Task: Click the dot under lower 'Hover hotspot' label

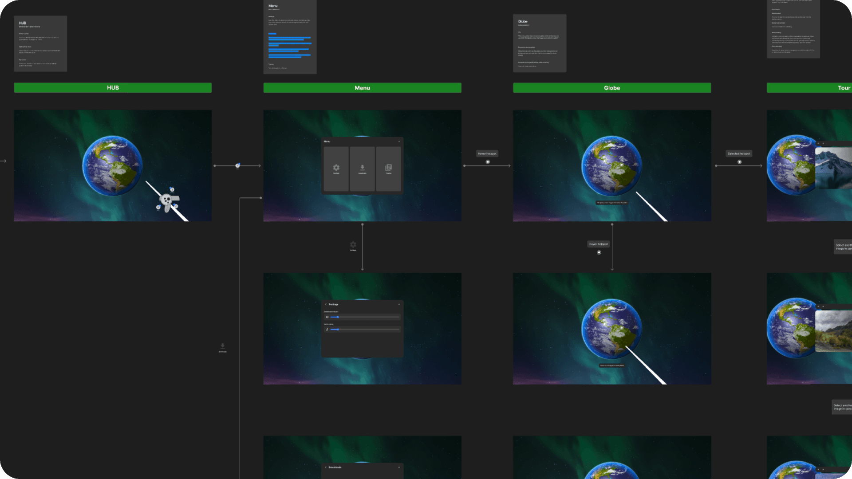Action: coord(599,252)
